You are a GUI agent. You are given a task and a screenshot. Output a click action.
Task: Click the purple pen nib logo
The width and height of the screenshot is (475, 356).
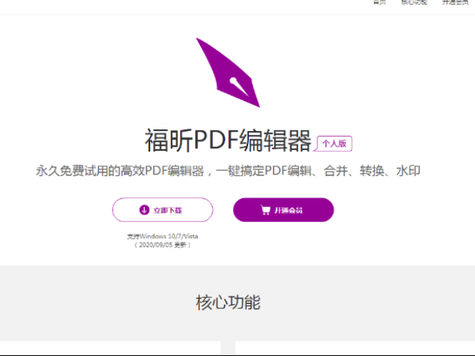click(x=228, y=73)
